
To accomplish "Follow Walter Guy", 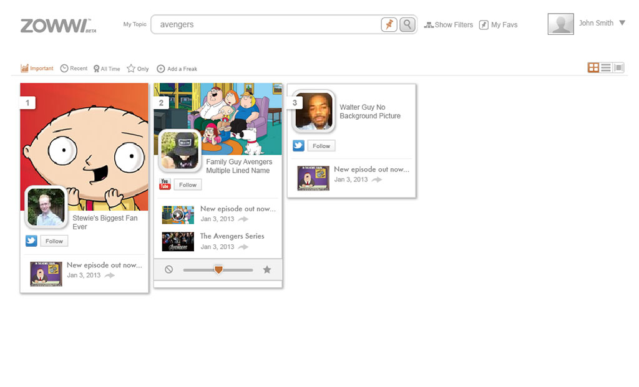I will coord(321,146).
